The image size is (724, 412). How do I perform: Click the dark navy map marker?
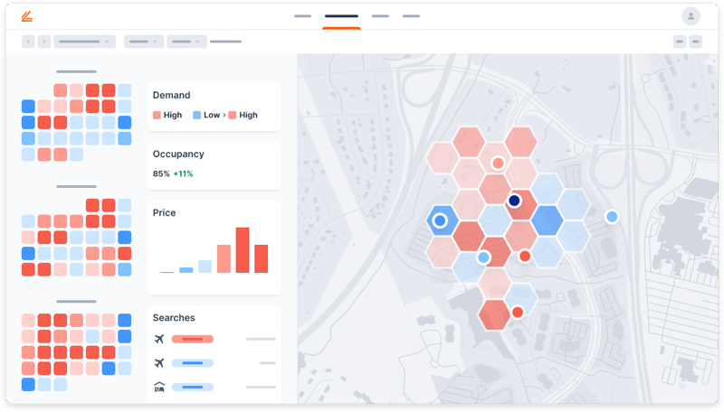[514, 201]
